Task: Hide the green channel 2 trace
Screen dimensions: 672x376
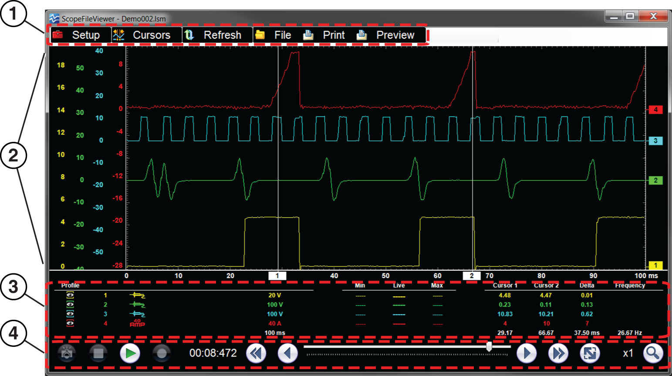Action: (70, 305)
